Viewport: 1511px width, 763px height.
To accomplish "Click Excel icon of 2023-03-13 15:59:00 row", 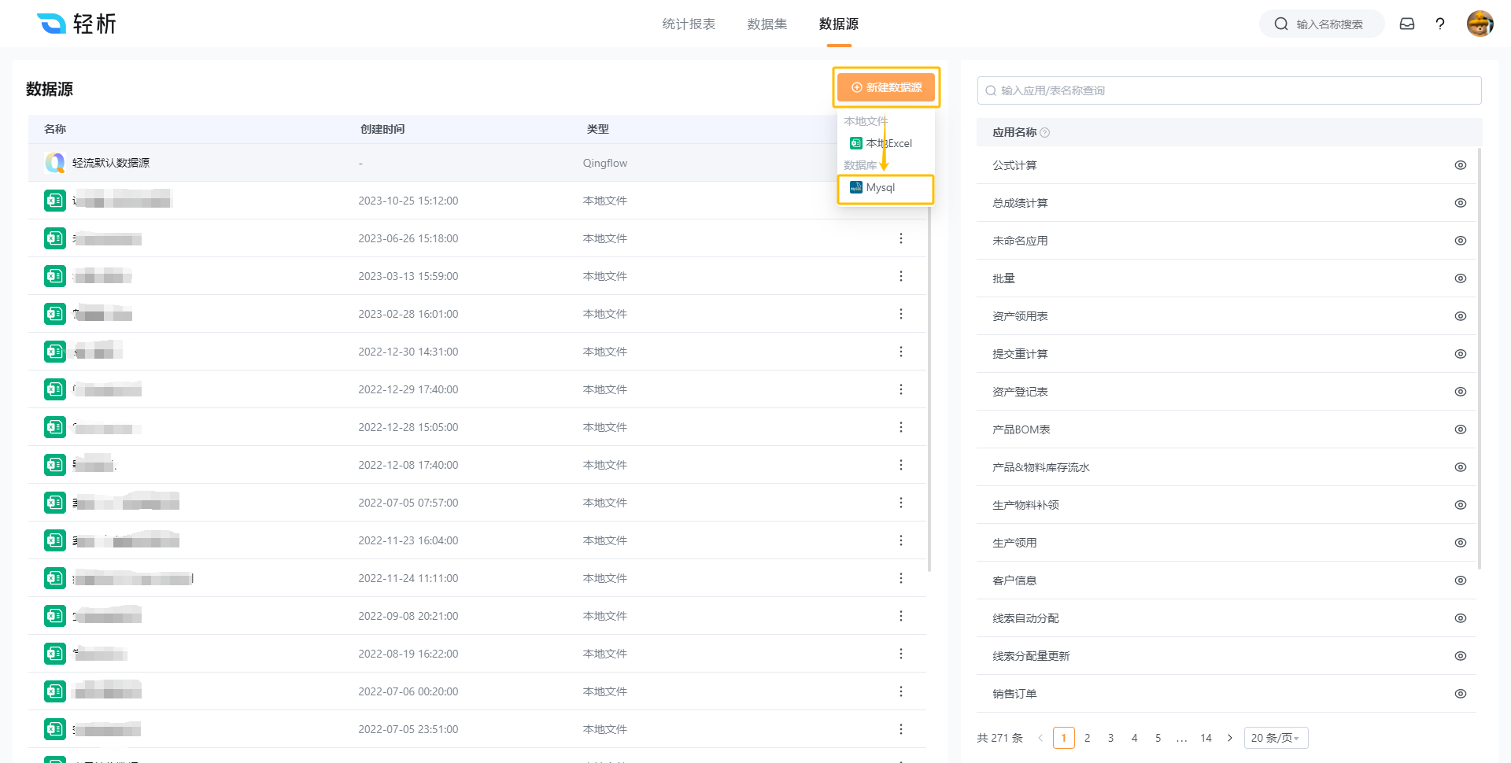I will pyautogui.click(x=54, y=276).
